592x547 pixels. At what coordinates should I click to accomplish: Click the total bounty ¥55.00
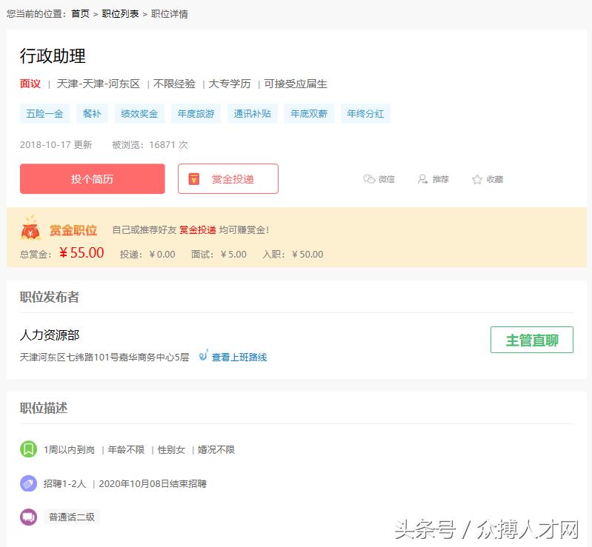pos(82,252)
